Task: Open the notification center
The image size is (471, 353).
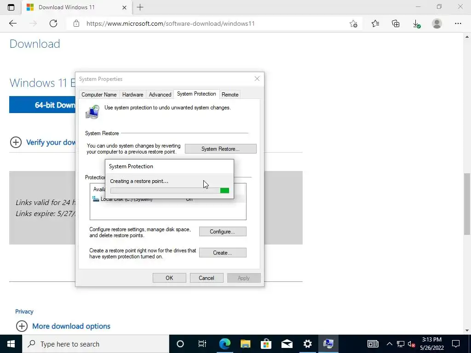Action: click(456, 344)
